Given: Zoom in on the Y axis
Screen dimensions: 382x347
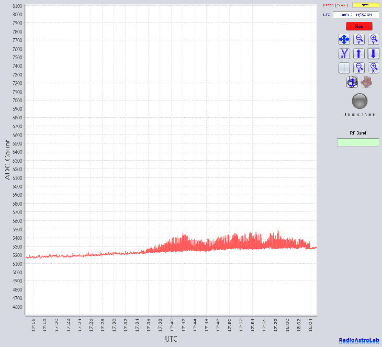Looking at the screenshot, I should 374,39.
